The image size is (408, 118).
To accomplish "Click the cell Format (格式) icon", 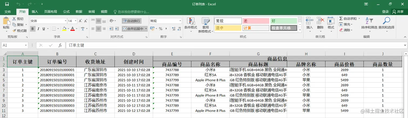I will click(331, 21).
